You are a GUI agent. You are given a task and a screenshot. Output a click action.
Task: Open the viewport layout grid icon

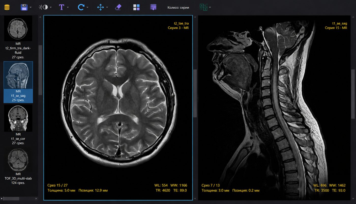[x=137, y=7]
